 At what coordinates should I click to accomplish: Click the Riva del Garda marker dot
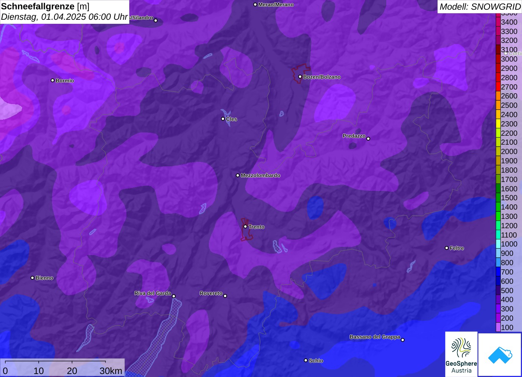click(174, 296)
